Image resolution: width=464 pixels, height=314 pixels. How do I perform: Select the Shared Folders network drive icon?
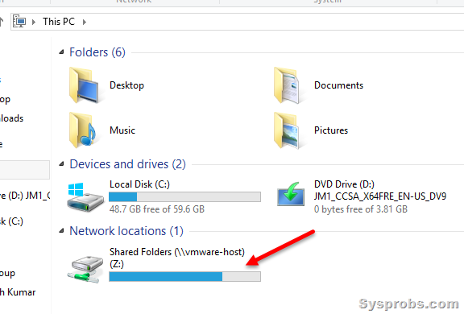[x=85, y=269]
